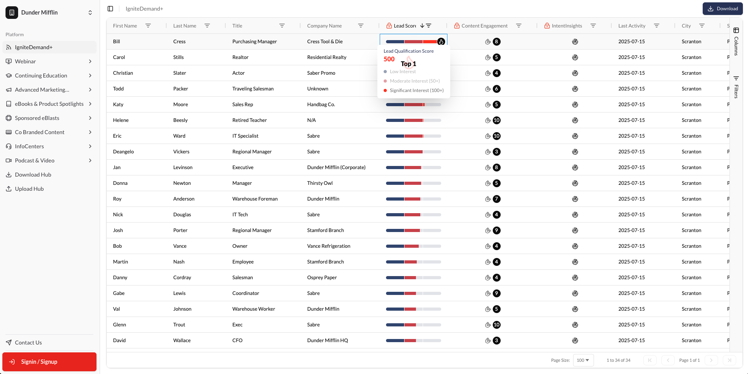Toggle the sidebar collapse icon
The width and height of the screenshot is (748, 374).
click(110, 9)
